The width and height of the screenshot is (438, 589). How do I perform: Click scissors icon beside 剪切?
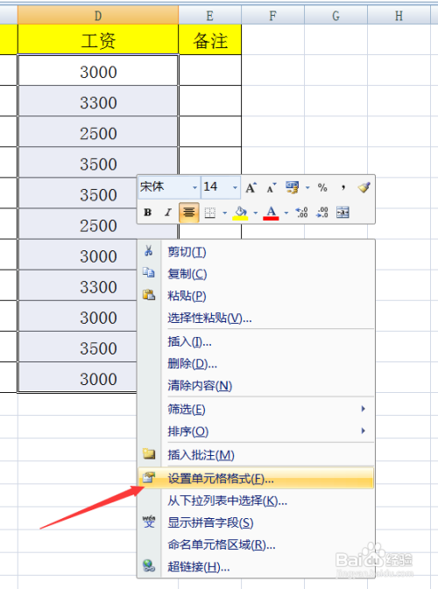click(x=149, y=251)
